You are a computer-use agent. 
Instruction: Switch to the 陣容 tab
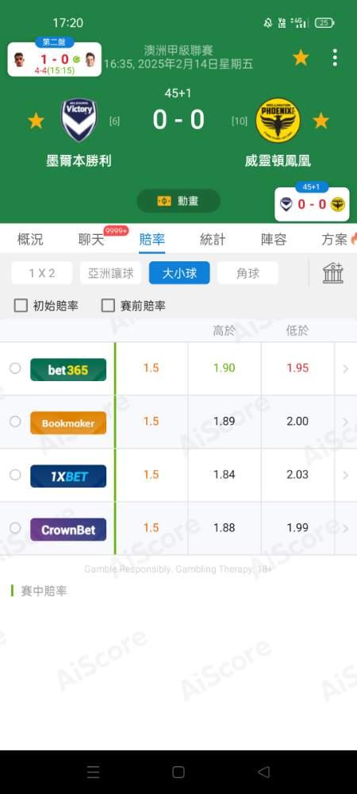(274, 240)
